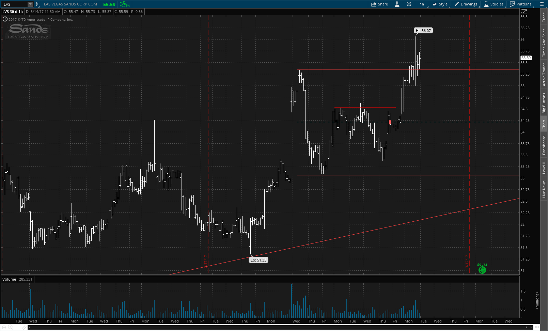The image size is (548, 331).
Task: Click the 55.59 current price label on axis
Action: click(526, 58)
